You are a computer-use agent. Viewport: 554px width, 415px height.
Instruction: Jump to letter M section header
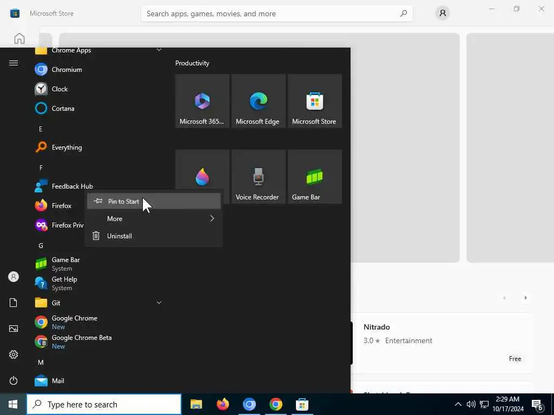point(41,362)
